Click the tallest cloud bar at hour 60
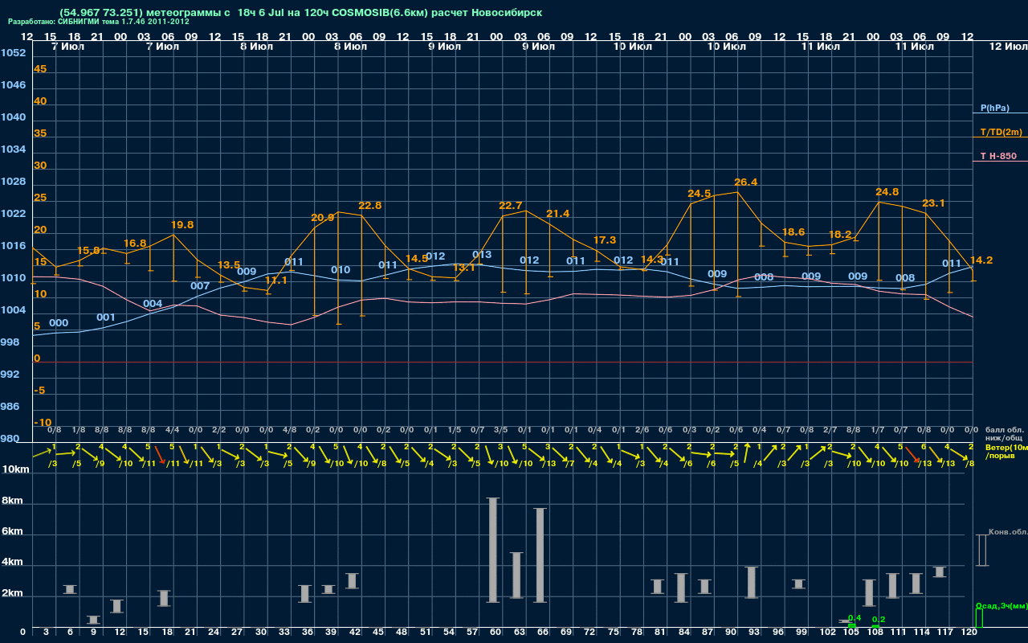The height and width of the screenshot is (643, 1028). coord(493,551)
